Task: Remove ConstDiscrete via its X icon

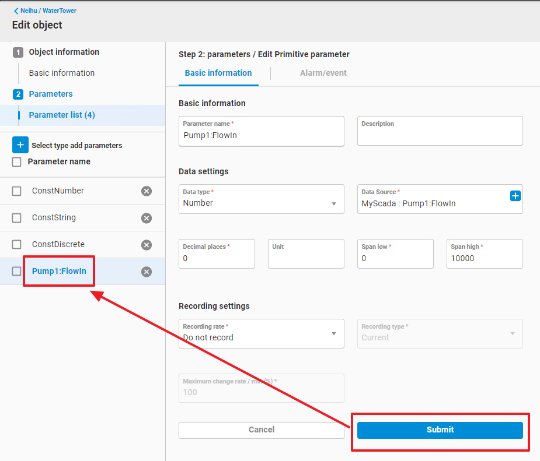Action: click(x=147, y=245)
